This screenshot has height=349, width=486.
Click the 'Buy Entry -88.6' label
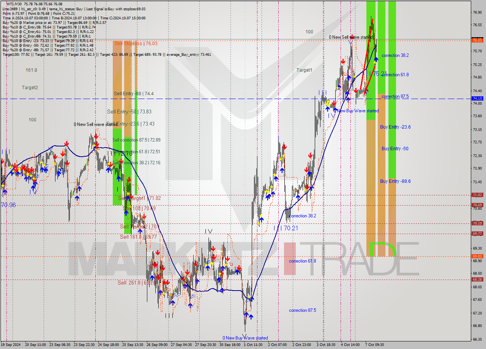(395, 181)
